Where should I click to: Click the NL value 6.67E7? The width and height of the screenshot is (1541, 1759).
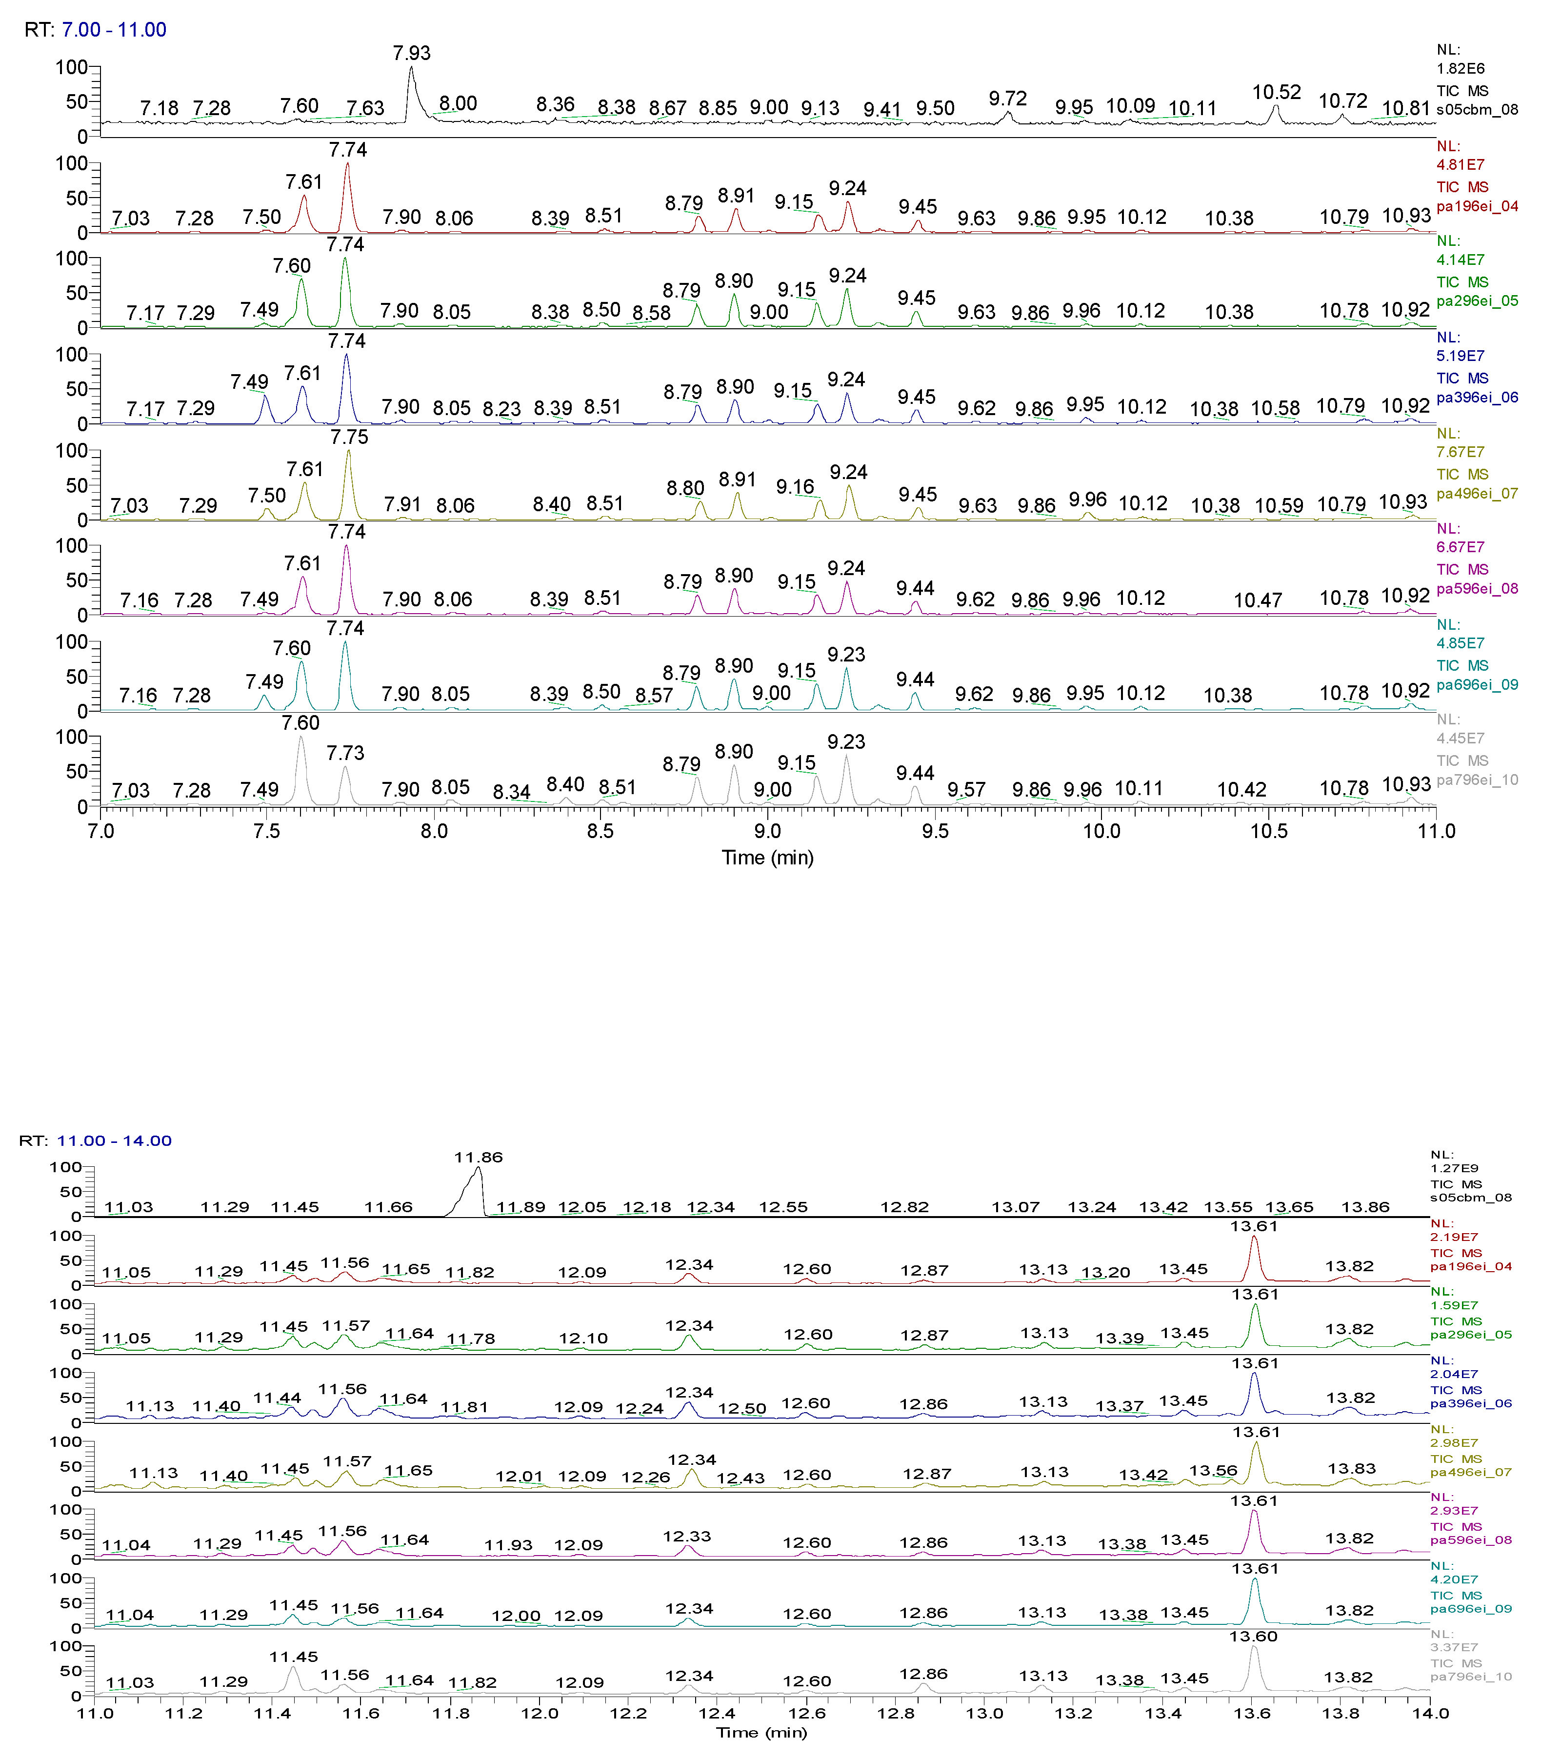tap(1461, 547)
